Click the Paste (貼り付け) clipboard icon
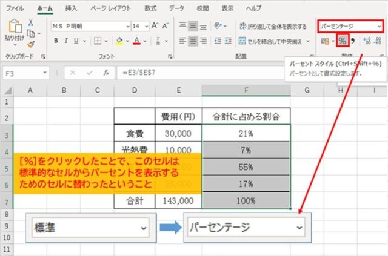The width and height of the screenshot is (388, 256). [15, 26]
